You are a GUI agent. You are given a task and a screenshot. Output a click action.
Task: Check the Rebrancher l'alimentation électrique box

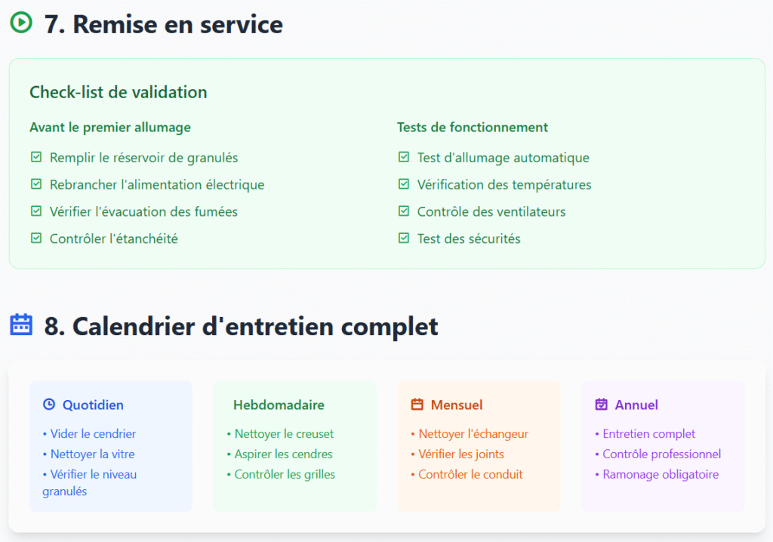tap(36, 185)
